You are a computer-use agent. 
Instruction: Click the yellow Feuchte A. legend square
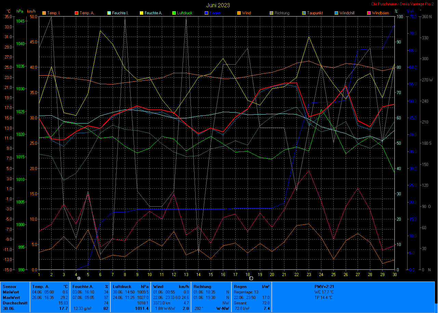point(142,13)
